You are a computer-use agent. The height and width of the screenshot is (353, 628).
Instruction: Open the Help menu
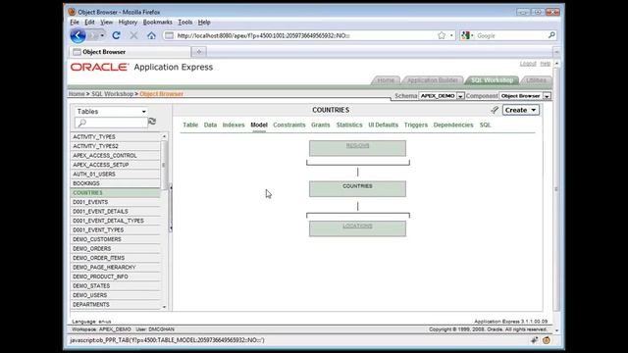click(204, 22)
